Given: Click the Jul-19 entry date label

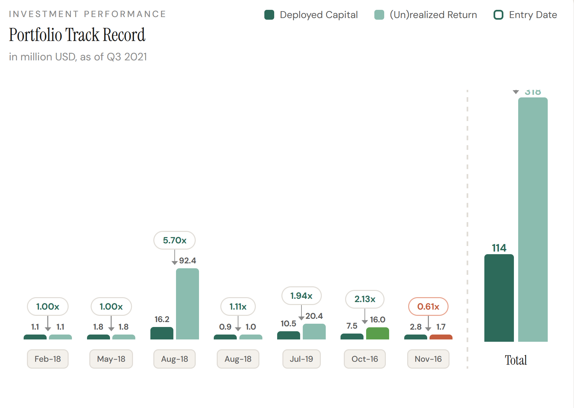Looking at the screenshot, I should (x=301, y=359).
